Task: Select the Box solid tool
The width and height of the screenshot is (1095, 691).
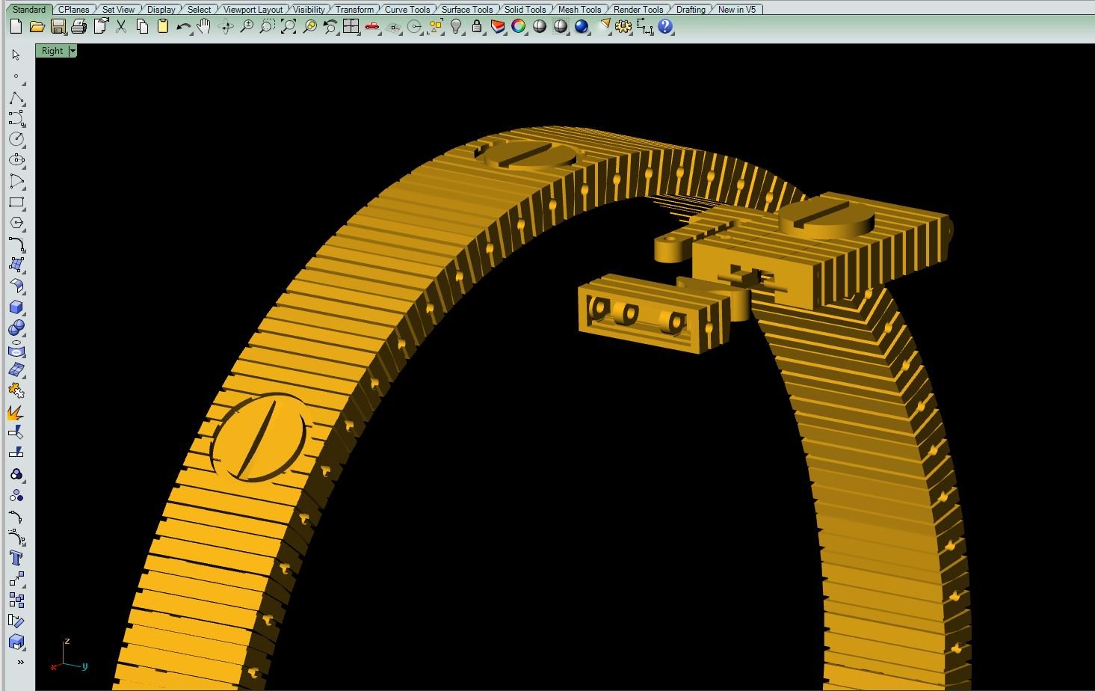Action: tap(16, 307)
